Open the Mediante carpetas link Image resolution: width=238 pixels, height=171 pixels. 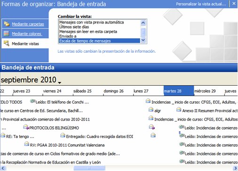[x=28, y=24]
